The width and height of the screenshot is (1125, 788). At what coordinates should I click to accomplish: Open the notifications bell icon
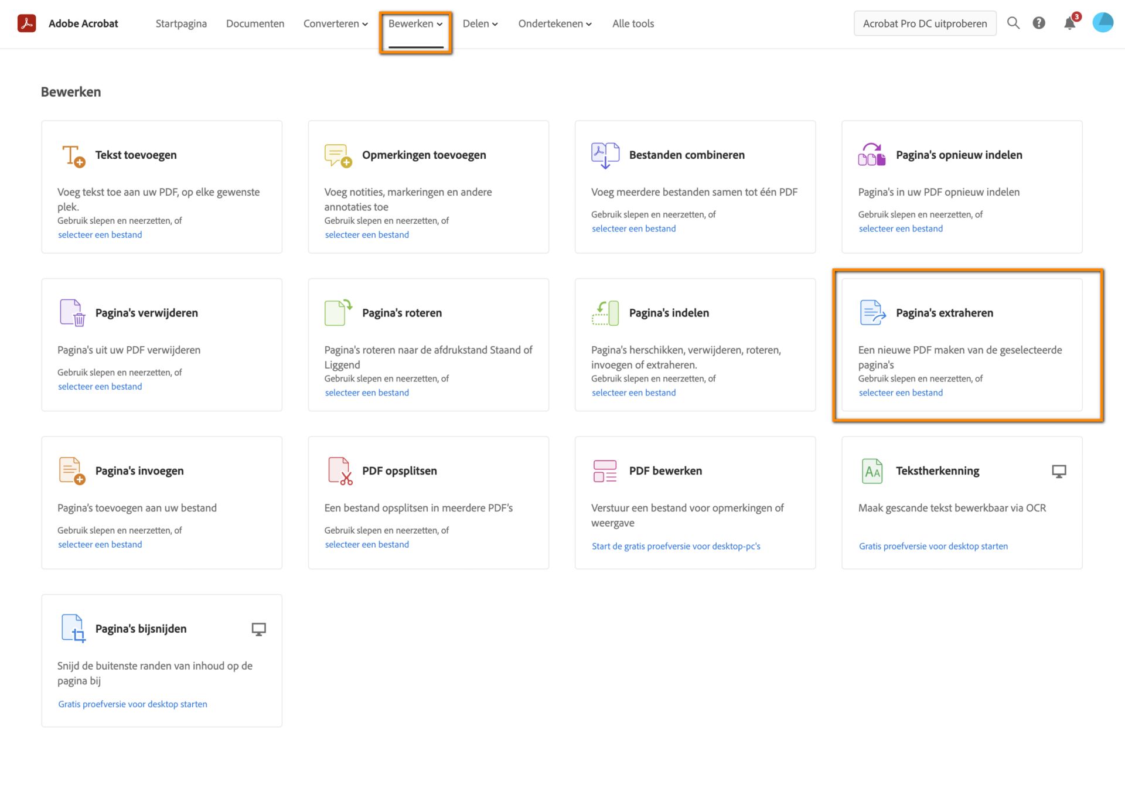(x=1070, y=23)
